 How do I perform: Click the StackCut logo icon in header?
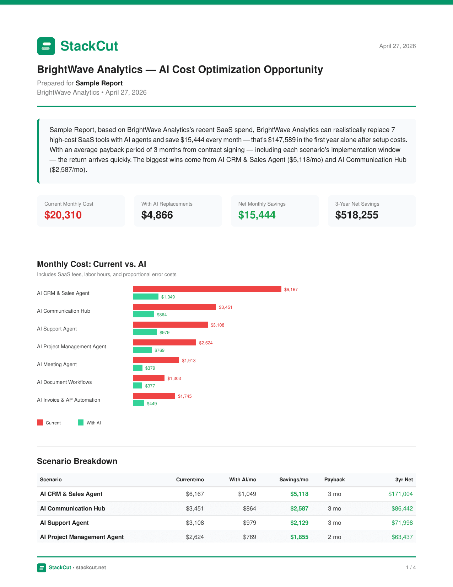coord(46,46)
